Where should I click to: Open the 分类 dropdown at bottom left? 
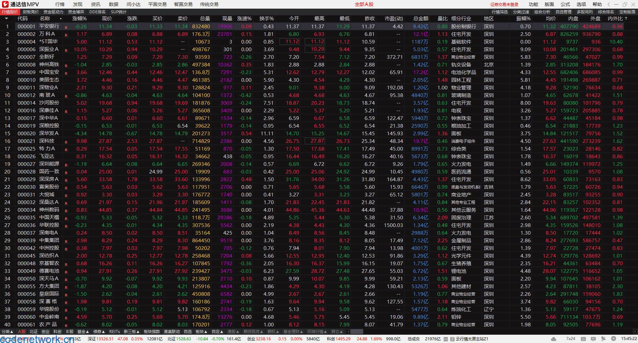click(x=7, y=331)
